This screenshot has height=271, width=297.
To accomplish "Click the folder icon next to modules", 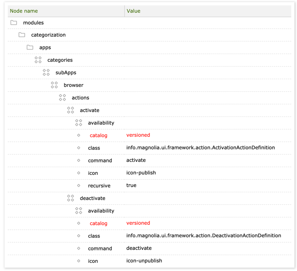I will [14, 23].
